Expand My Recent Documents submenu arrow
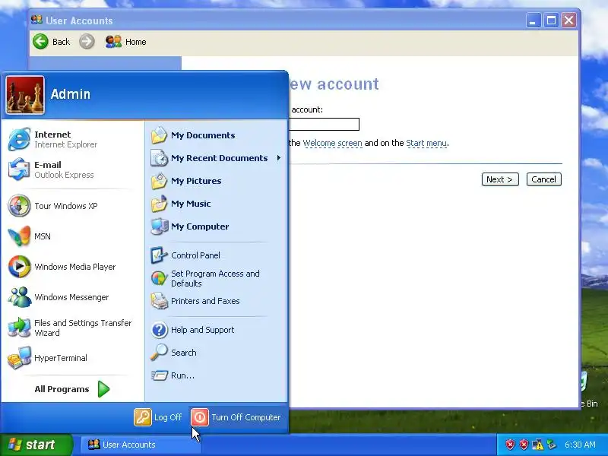The image size is (608, 456). pos(279,158)
